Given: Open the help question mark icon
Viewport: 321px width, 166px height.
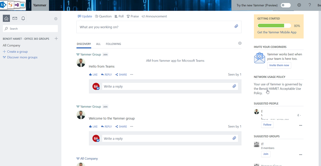Looking at the screenshot, I should coord(310,5).
